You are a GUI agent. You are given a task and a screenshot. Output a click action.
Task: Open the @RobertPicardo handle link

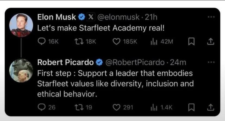[x=135, y=63]
